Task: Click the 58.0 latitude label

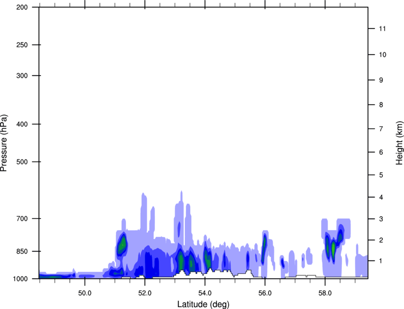Action: [x=325, y=293]
